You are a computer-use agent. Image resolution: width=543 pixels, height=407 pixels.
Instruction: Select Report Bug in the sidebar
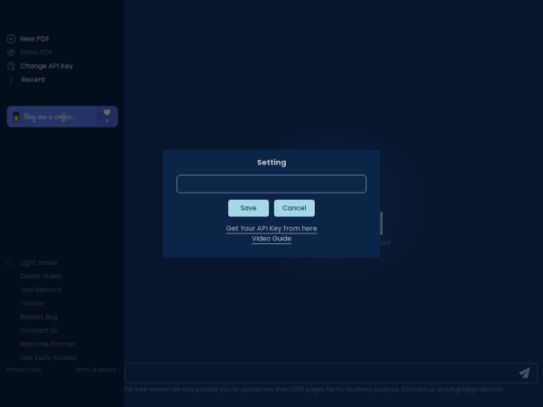39,317
